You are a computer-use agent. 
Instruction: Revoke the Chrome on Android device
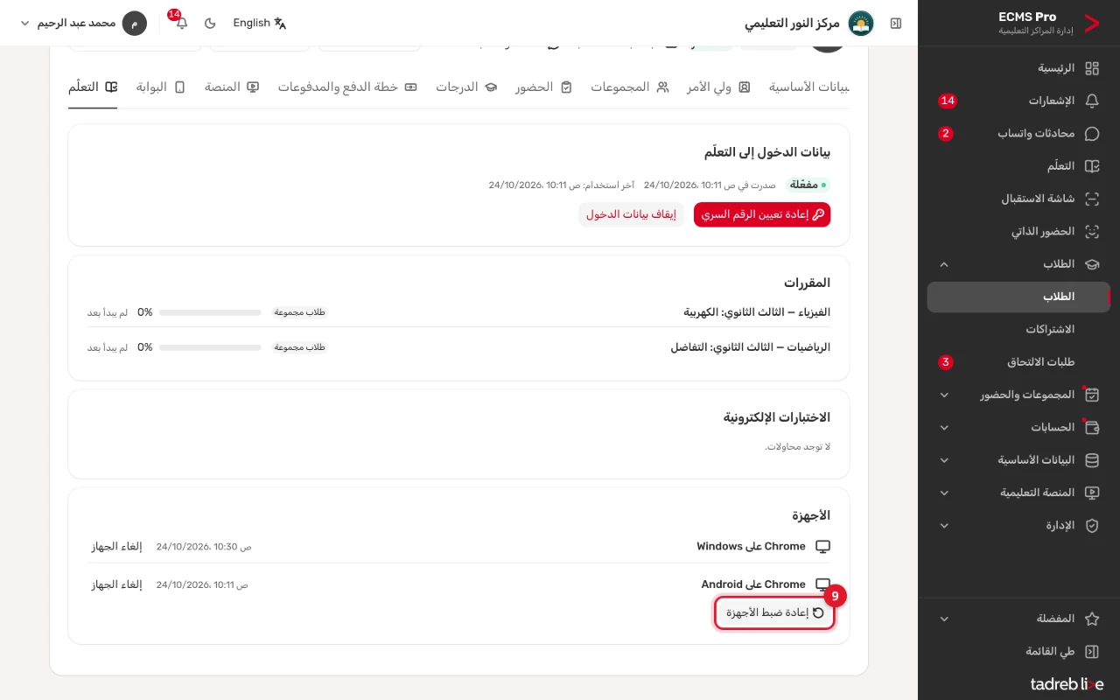click(x=116, y=584)
